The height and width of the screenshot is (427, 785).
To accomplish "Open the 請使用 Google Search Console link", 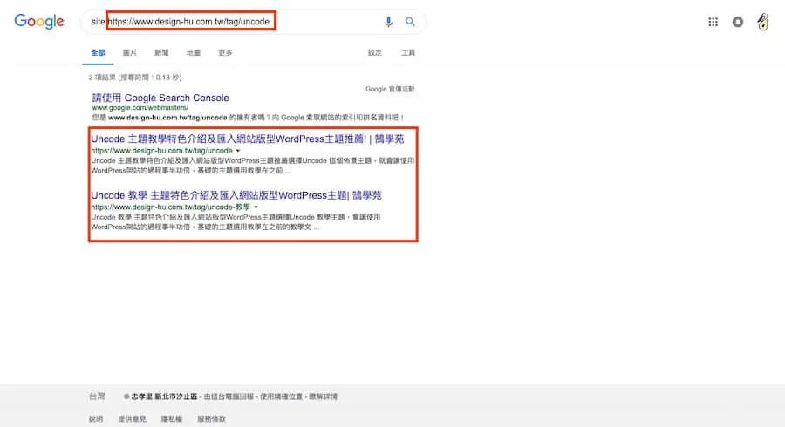I will [x=160, y=98].
